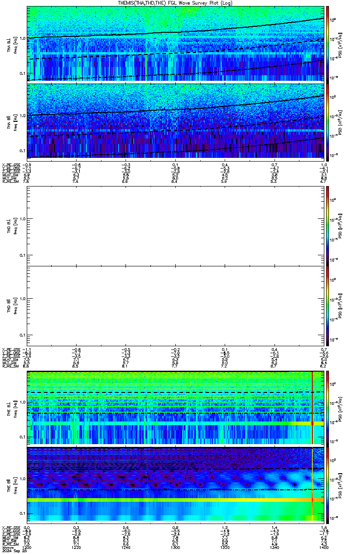Click the X_RE_GSE label under the THA panels
The width and height of the screenshot is (346, 554).
coord(11,165)
